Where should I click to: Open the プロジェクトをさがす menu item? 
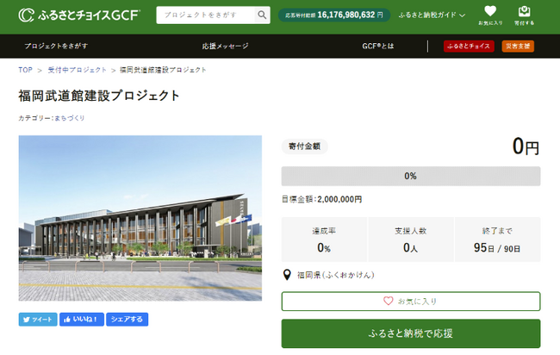(56, 46)
